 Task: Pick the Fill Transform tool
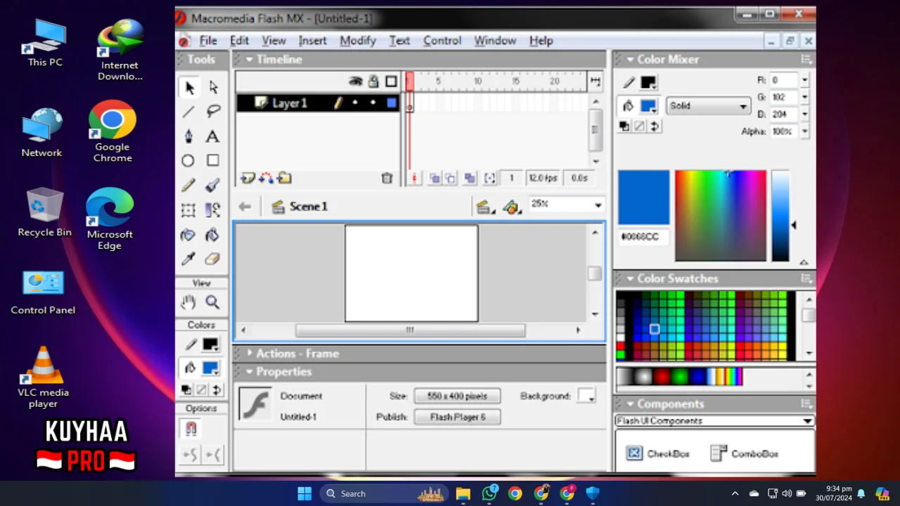click(x=213, y=210)
